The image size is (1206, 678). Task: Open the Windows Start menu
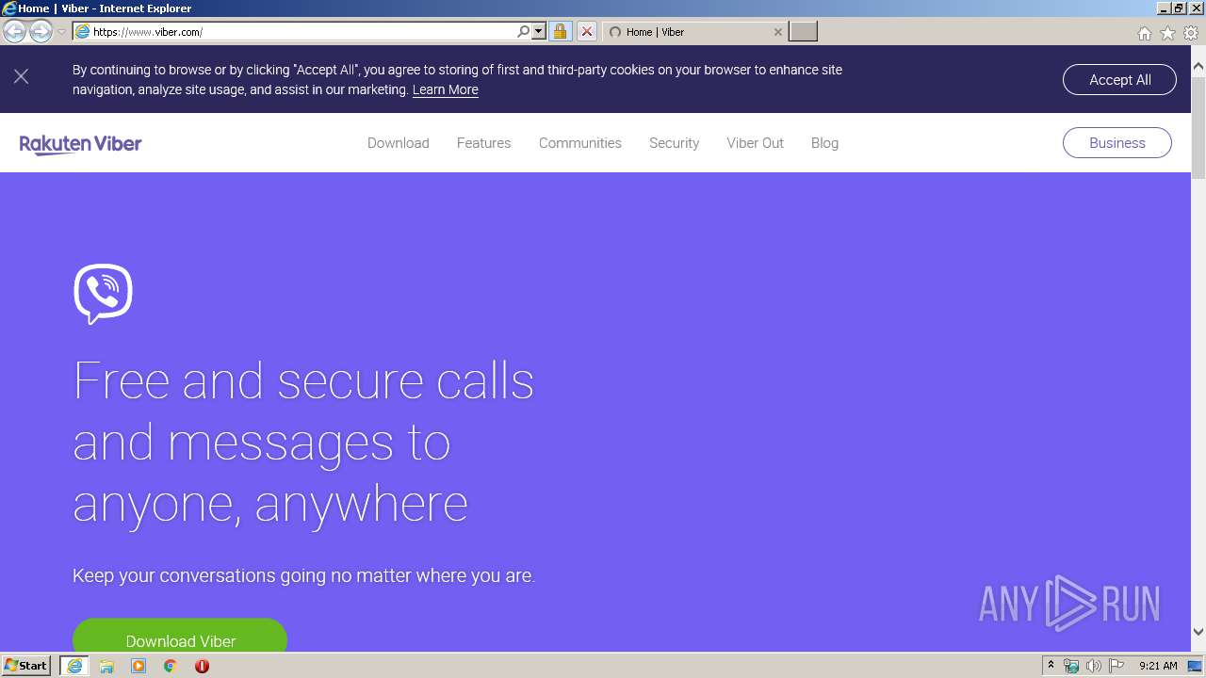(26, 666)
